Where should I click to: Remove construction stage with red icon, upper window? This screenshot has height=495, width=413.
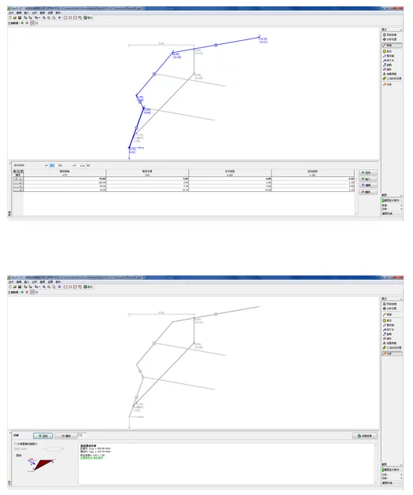27,23
